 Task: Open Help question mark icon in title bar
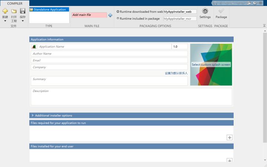pyautogui.click(x=255, y=3)
